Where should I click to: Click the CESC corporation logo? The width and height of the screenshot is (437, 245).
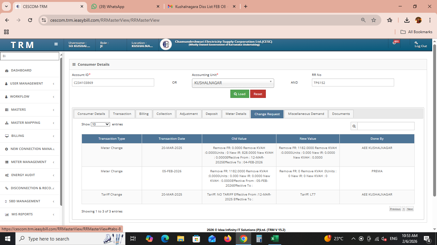(x=166, y=44)
